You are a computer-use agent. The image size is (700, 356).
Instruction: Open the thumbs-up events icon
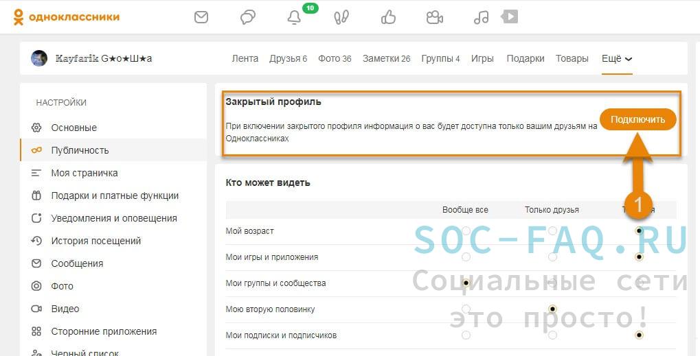tap(388, 17)
